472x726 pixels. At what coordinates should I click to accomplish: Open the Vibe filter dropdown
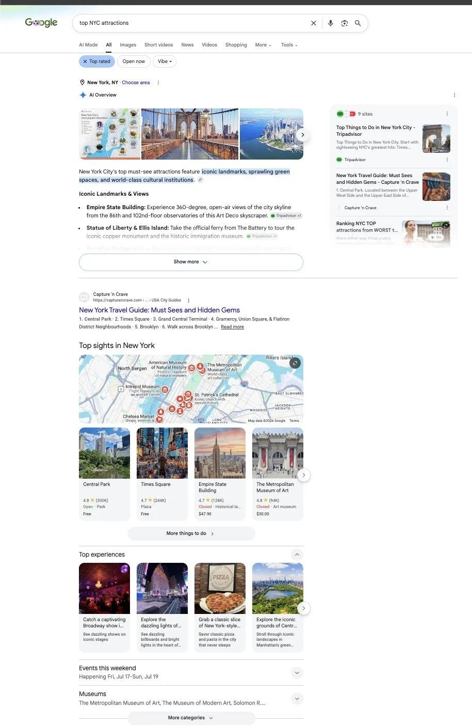point(165,61)
